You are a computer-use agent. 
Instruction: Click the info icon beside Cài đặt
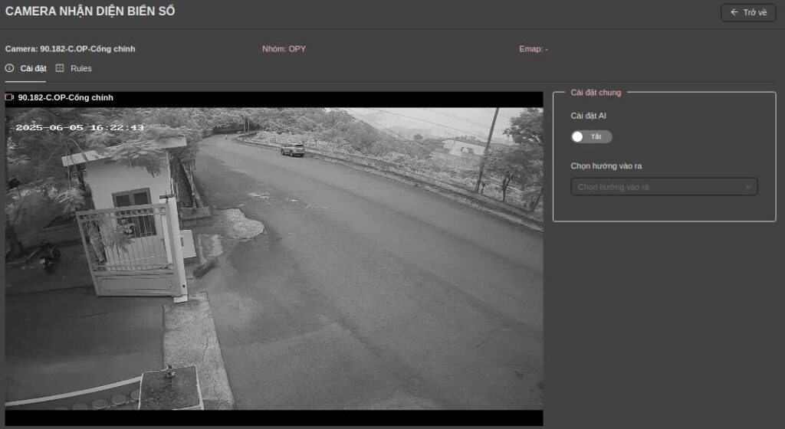(10, 68)
